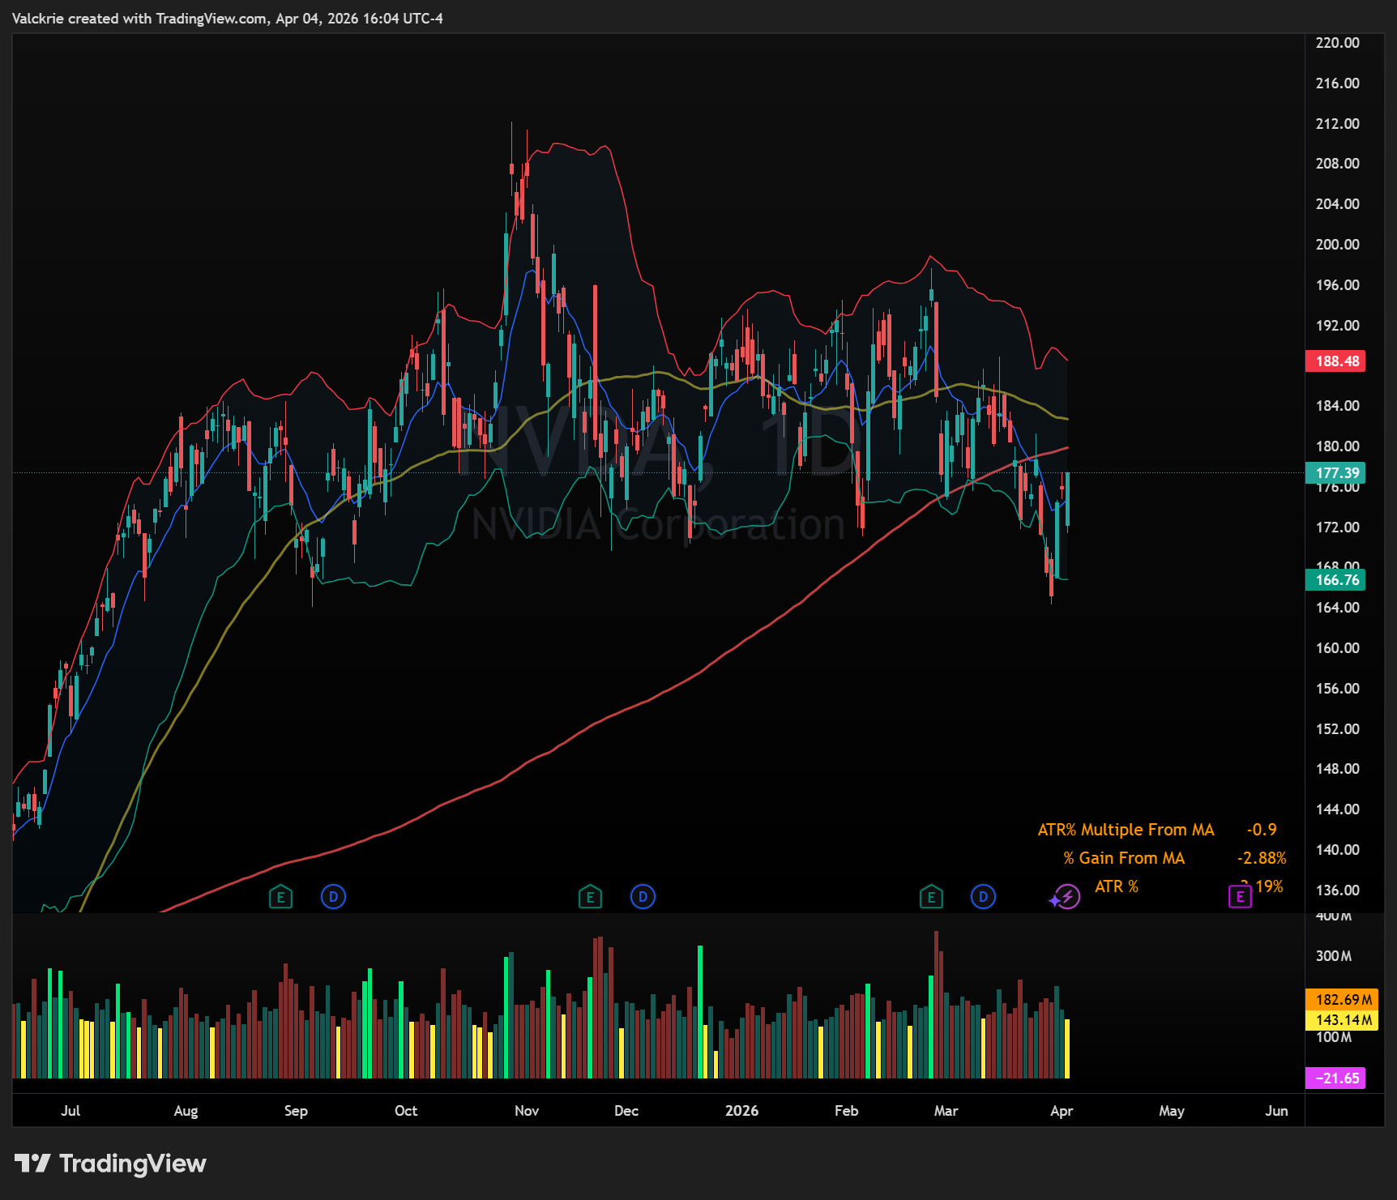This screenshot has height=1200, width=1397.
Task: Click the 152.00 price axis tick
Action: coord(1337,729)
